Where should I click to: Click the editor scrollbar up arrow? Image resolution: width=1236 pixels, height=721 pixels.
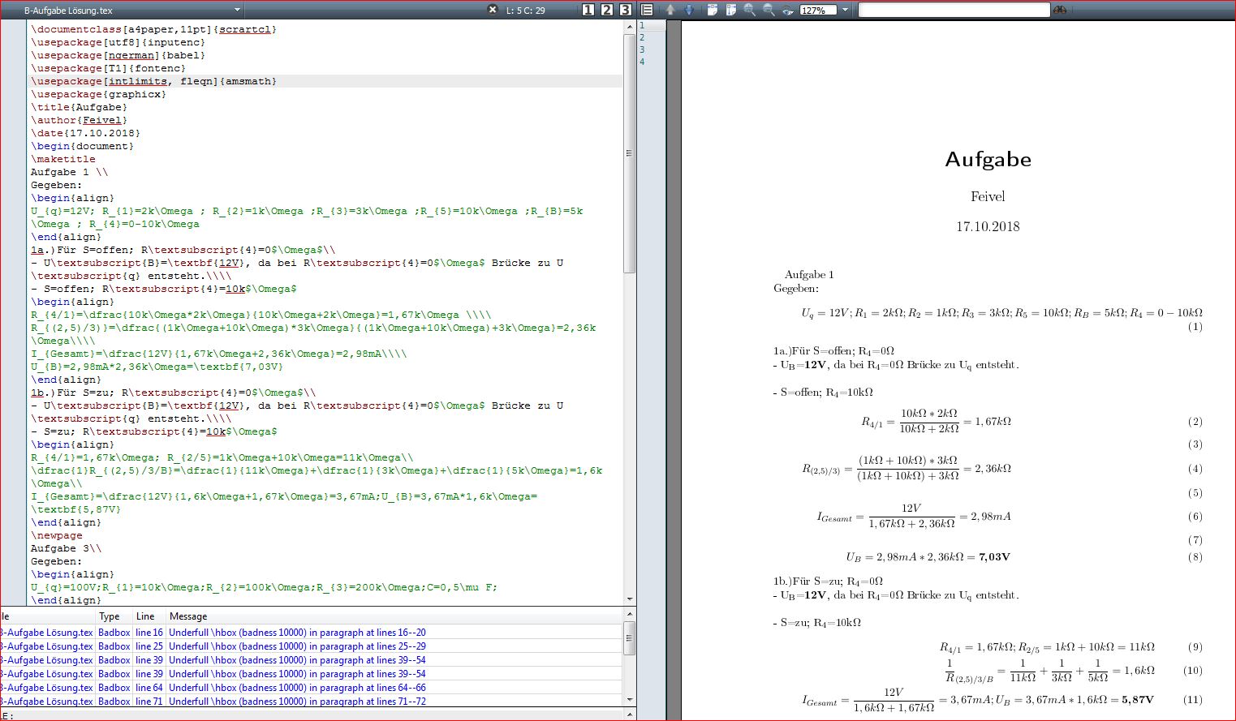(x=630, y=27)
